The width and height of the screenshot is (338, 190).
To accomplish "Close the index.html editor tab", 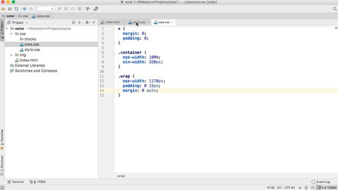I will (123, 22).
